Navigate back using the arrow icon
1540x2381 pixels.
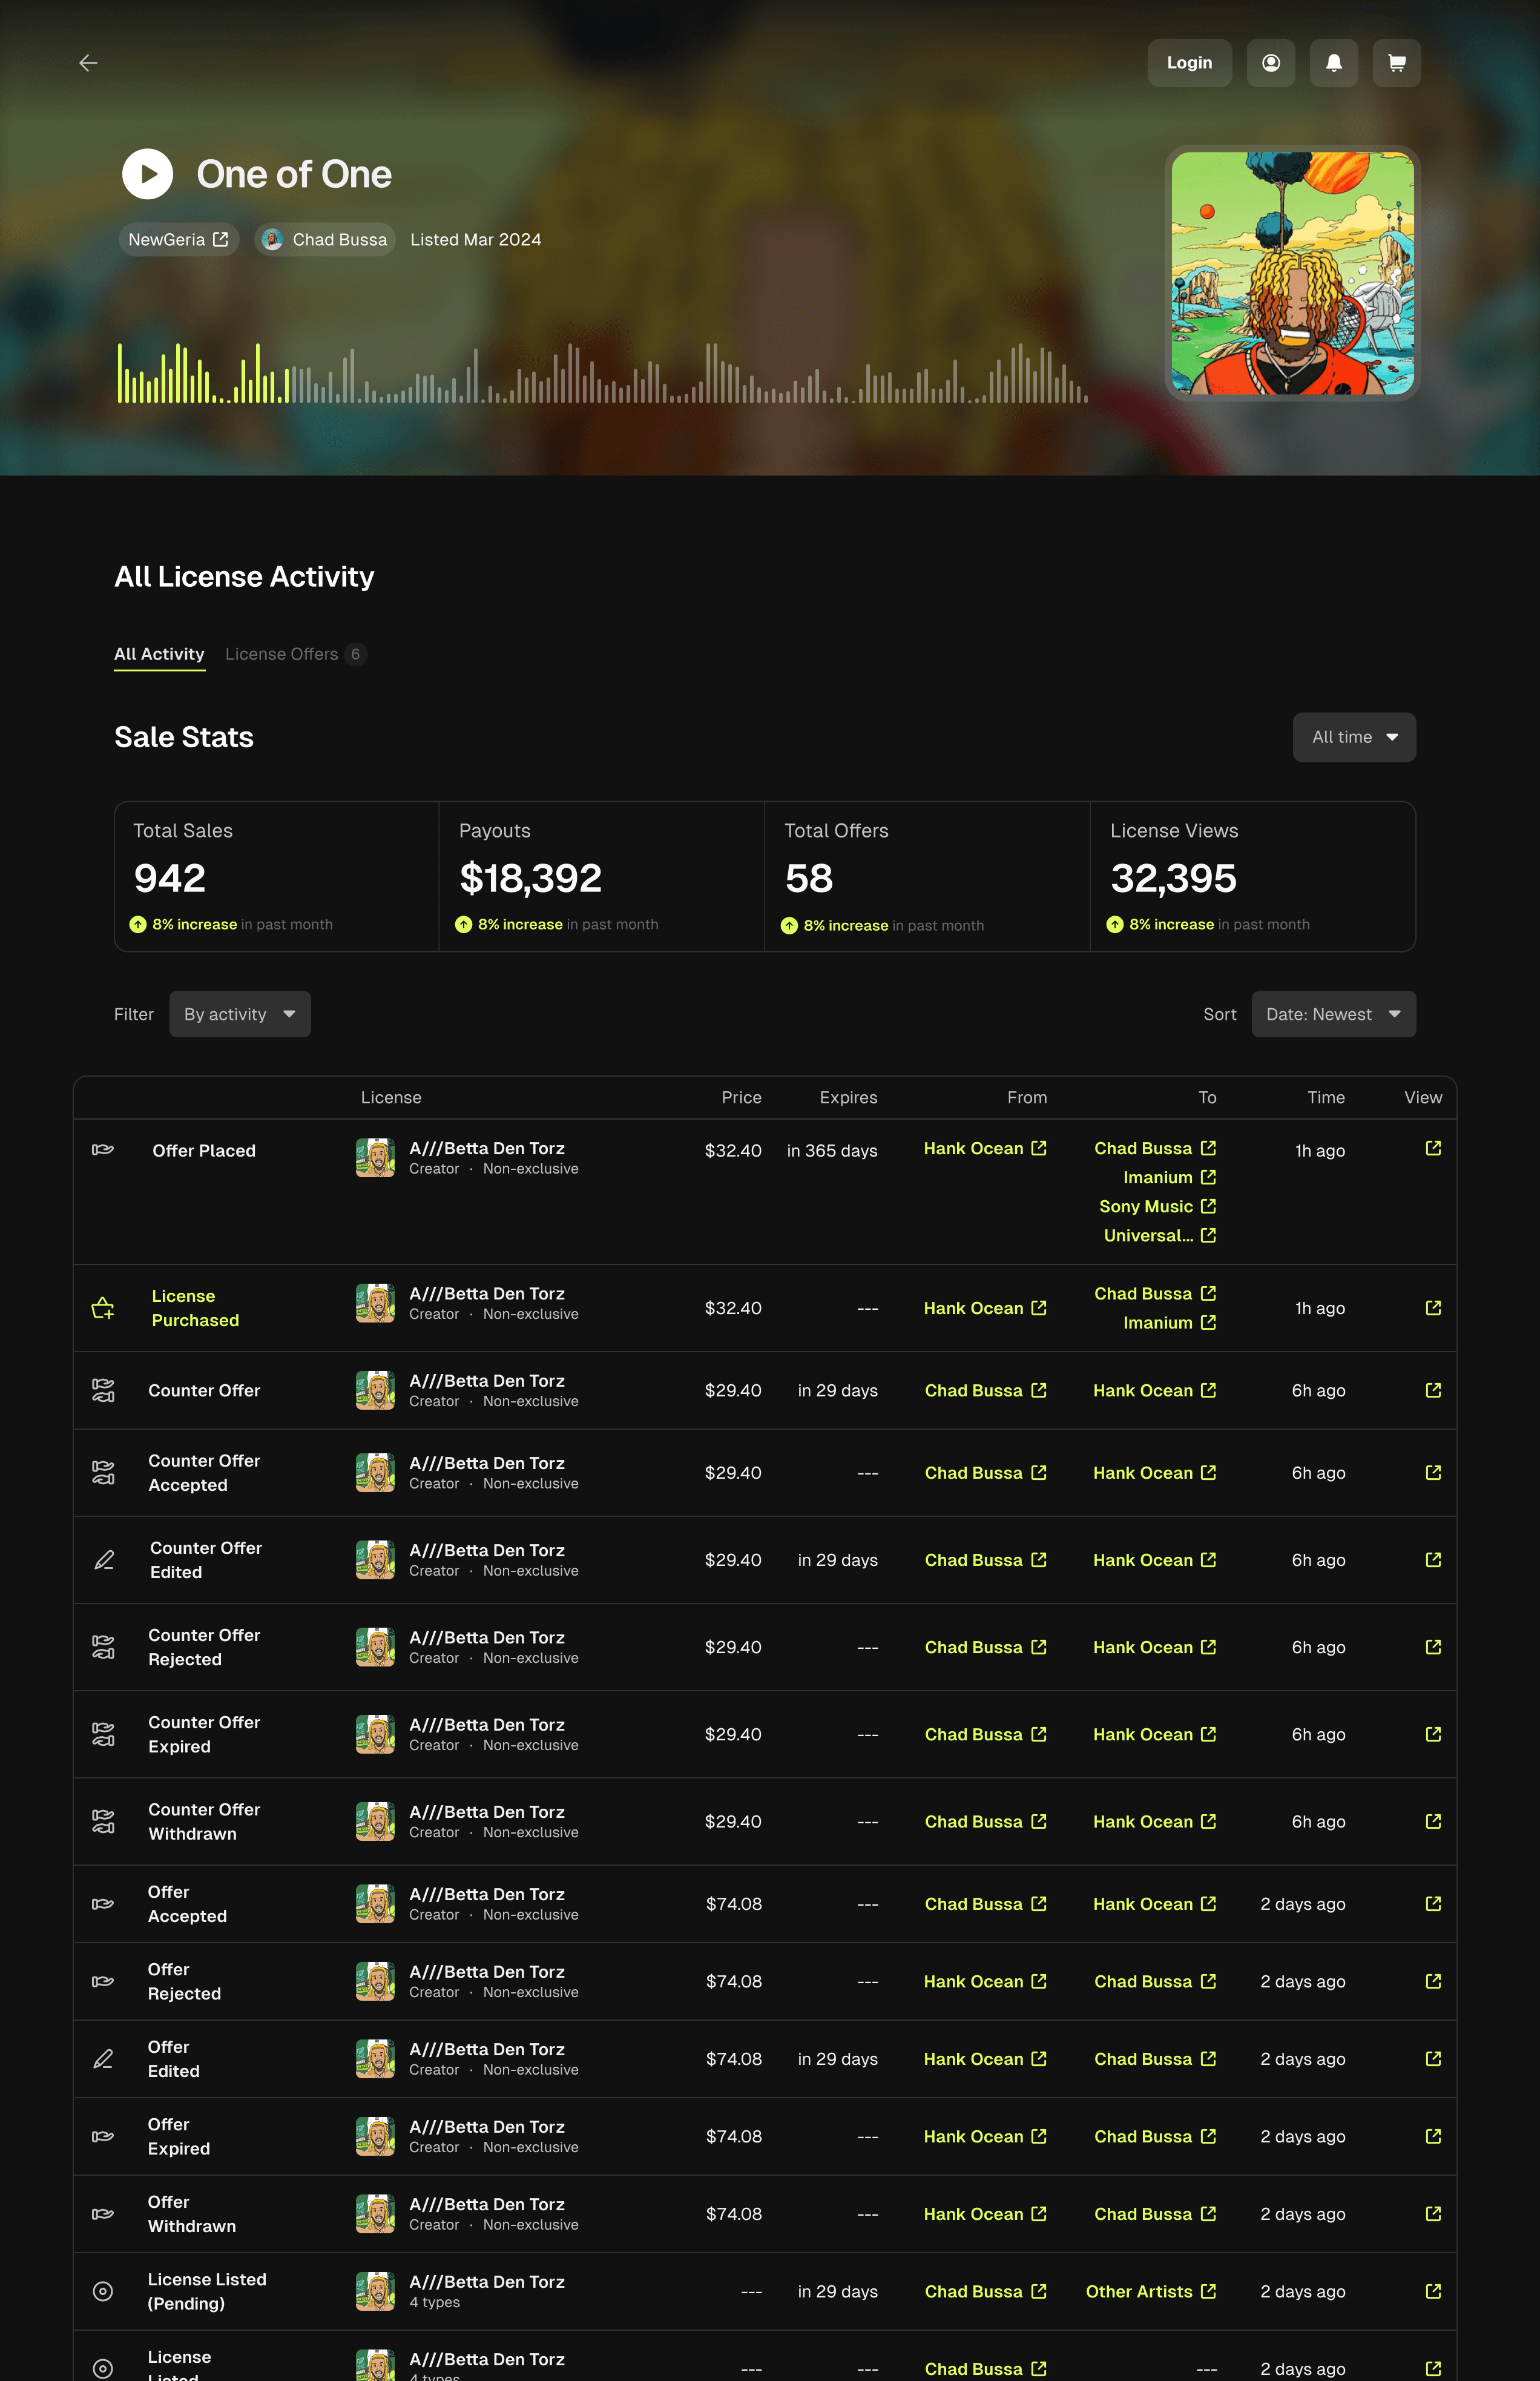pos(89,62)
